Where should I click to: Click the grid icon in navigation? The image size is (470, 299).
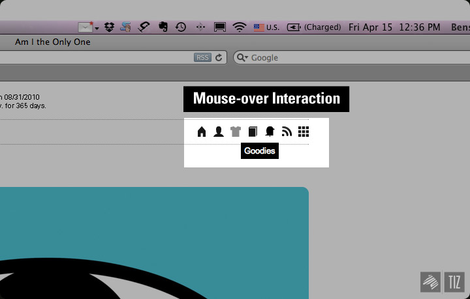pyautogui.click(x=304, y=132)
